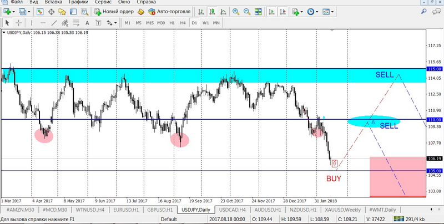444x224 pixels.
Task: Zoom in on the chart
Action: point(236,11)
